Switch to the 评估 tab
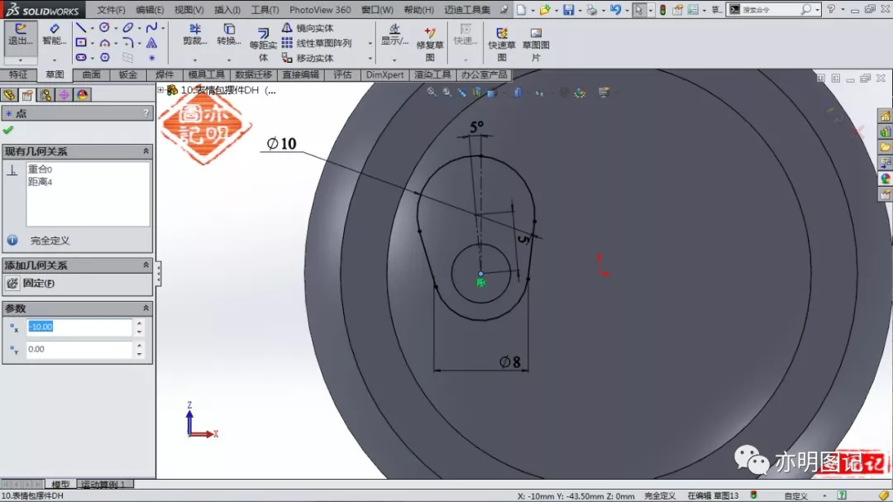 point(342,74)
